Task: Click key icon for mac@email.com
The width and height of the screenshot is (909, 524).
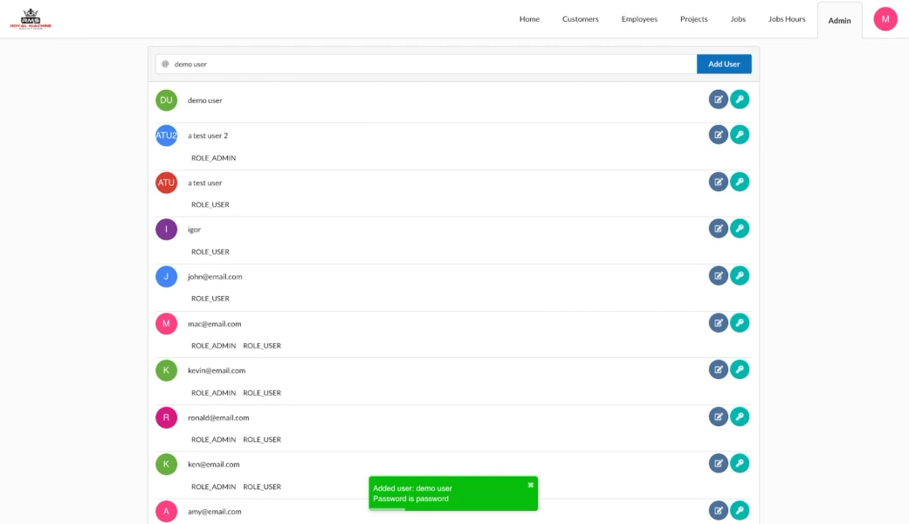Action: pyautogui.click(x=740, y=323)
